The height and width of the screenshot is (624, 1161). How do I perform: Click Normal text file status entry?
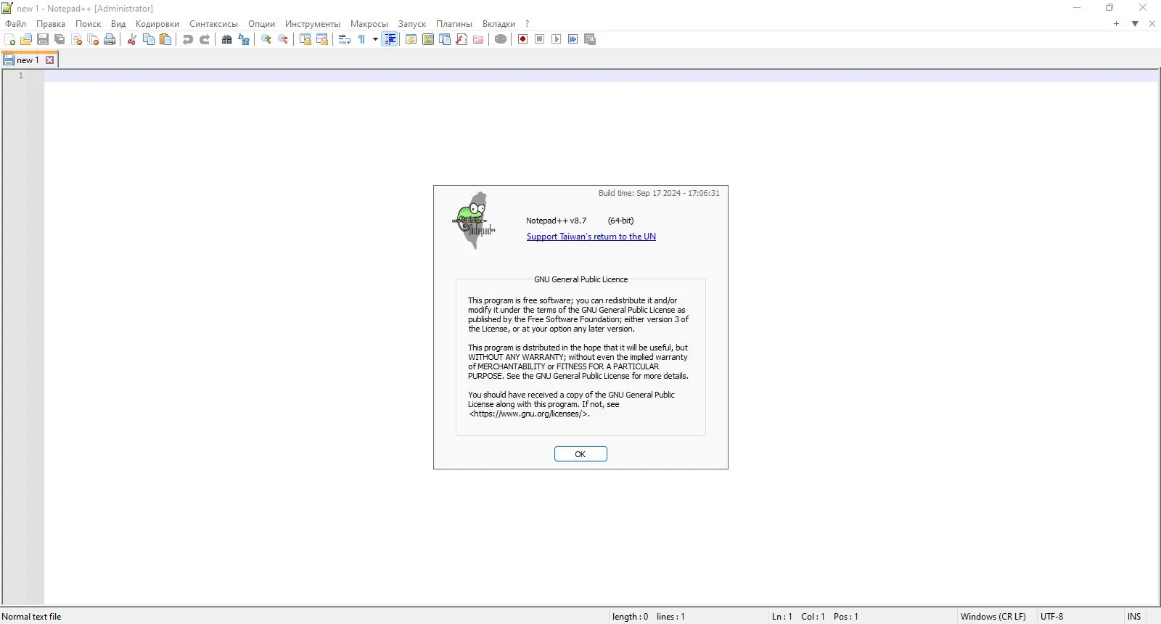pos(32,617)
